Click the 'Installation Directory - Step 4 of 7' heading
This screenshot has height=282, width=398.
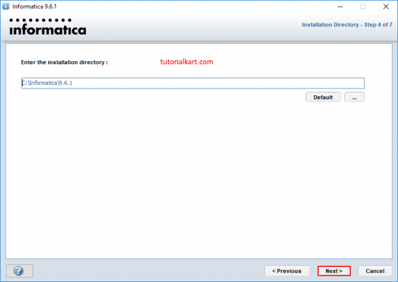[347, 25]
